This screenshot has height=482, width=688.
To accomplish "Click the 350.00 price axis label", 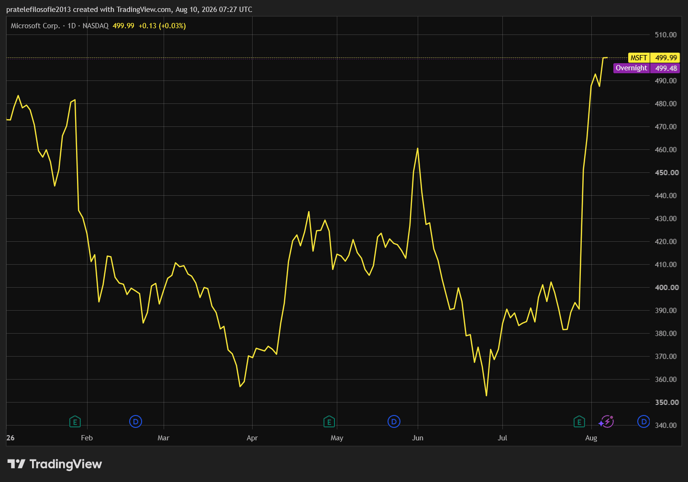I will coord(667,402).
